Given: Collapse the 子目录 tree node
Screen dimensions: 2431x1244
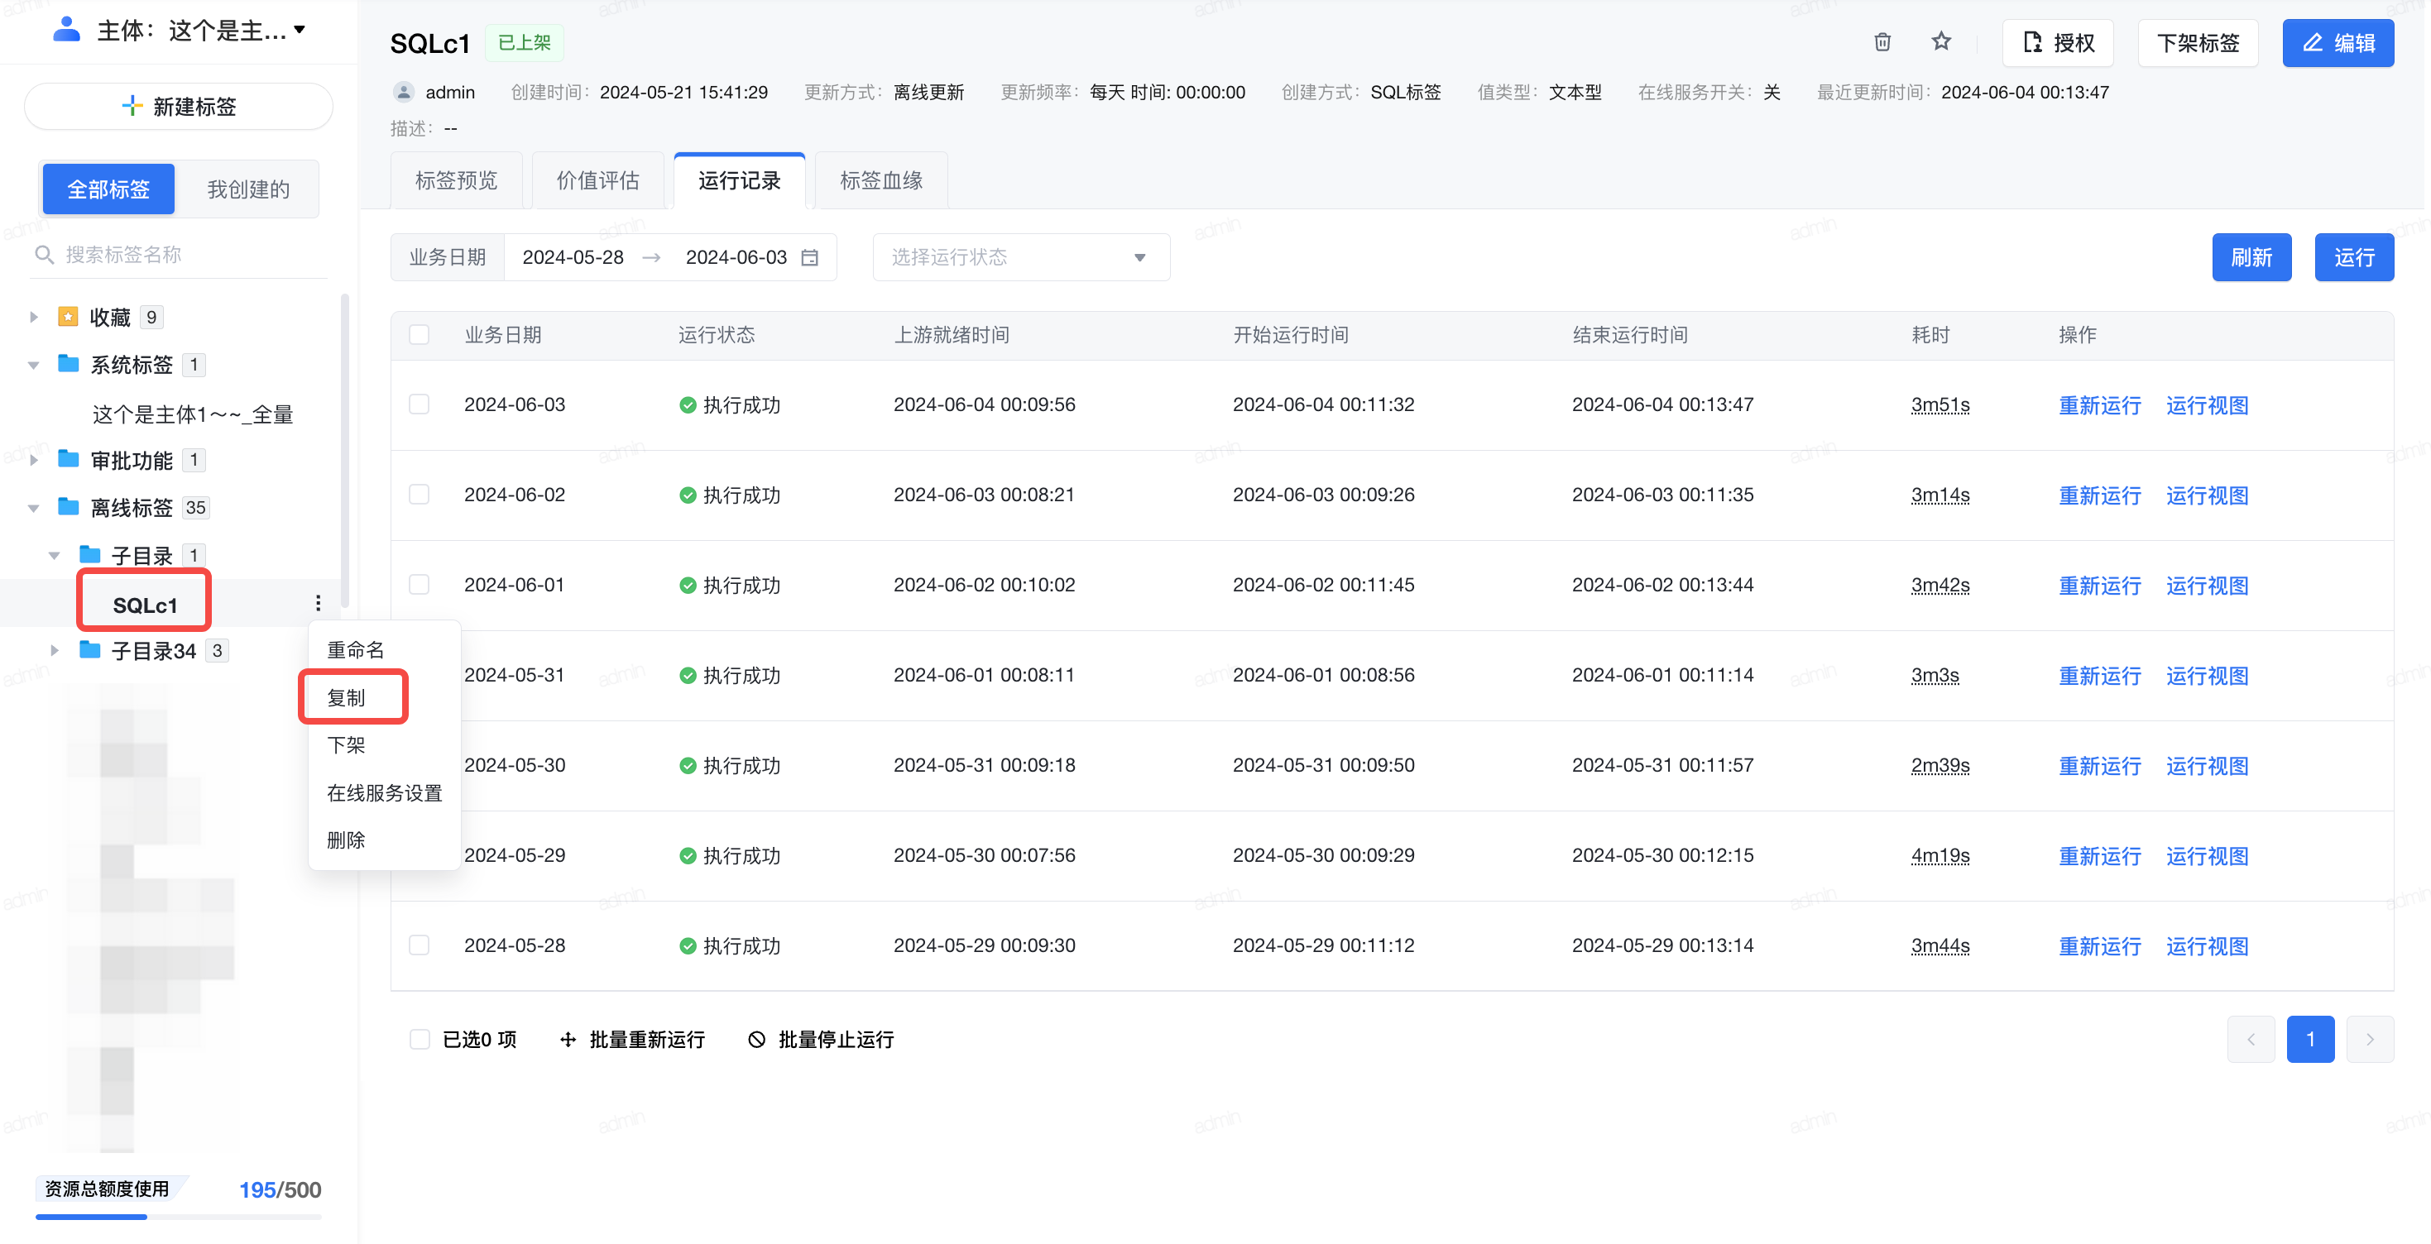Looking at the screenshot, I should (x=55, y=556).
